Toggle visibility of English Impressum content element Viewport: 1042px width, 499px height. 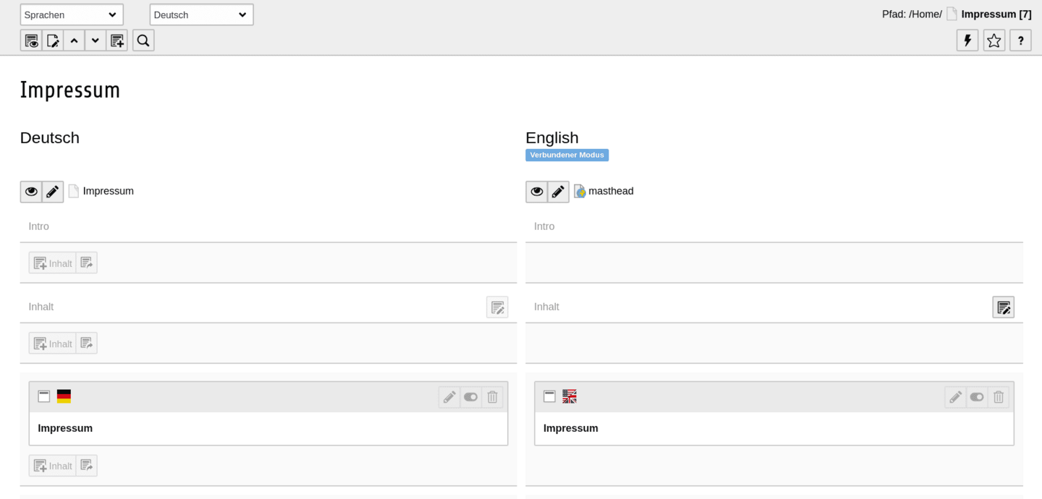(977, 397)
